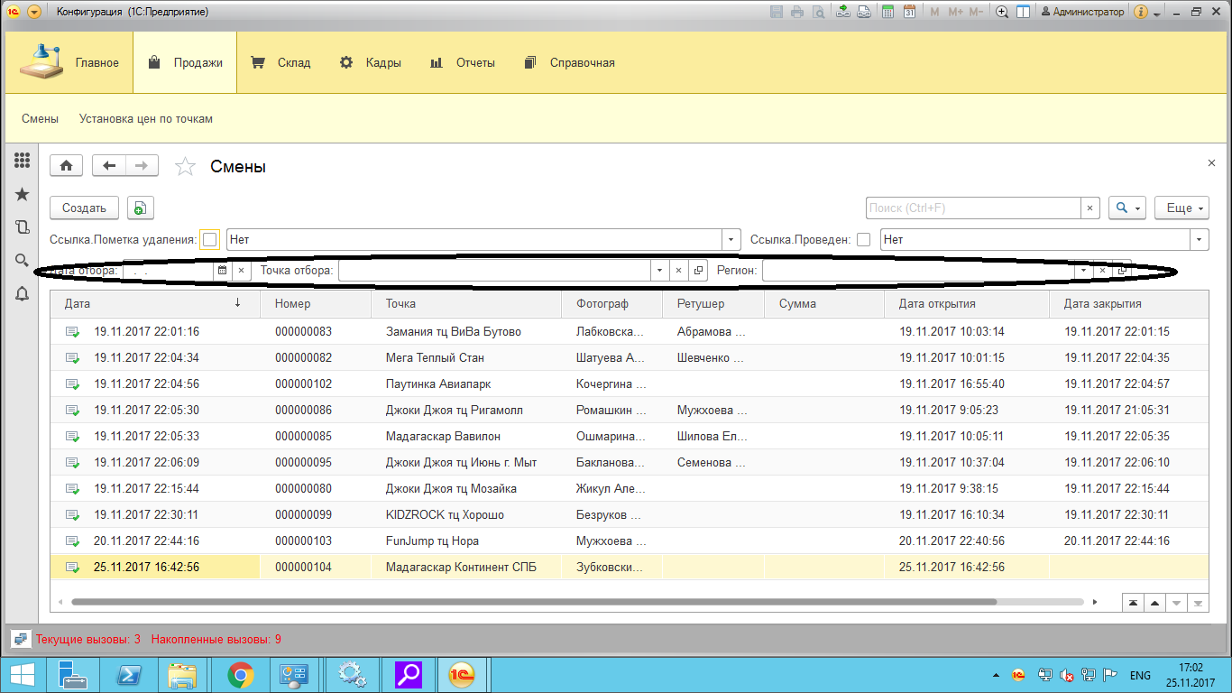The image size is (1232, 693).
Task: Toggle Ссылка.Проведен checkbox
Action: pyautogui.click(x=863, y=240)
